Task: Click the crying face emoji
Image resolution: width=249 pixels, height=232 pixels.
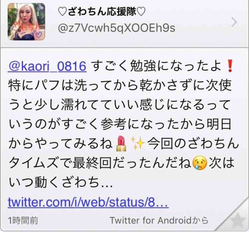Action: tap(200, 163)
